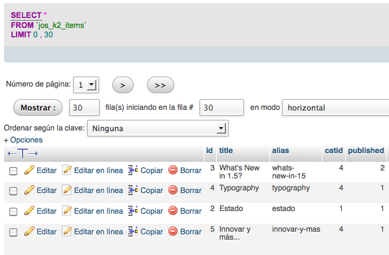Click the 'estado' alias cell
This screenshot has height=255, width=389.
click(283, 208)
